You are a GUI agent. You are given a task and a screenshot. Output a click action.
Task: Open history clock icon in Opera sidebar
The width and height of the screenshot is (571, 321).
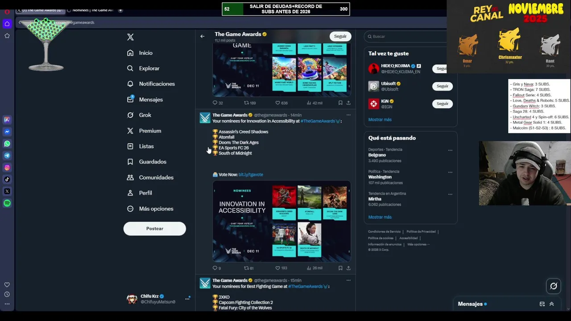(x=7, y=294)
